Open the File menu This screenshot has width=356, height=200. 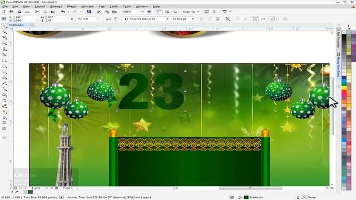(5, 6)
